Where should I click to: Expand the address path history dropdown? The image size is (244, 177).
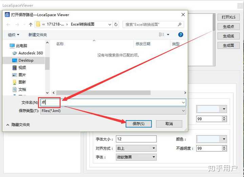[110, 25]
